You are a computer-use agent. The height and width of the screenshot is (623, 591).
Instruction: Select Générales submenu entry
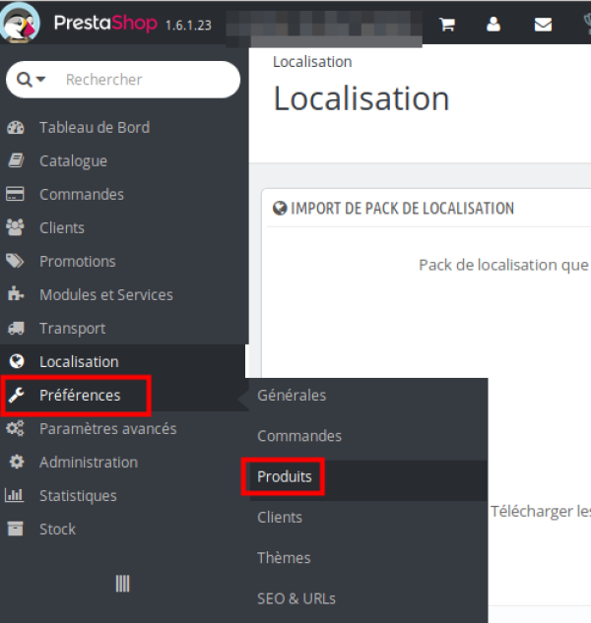(x=292, y=396)
